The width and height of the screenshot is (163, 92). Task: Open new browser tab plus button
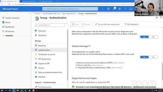pyautogui.click(x=59, y=1)
